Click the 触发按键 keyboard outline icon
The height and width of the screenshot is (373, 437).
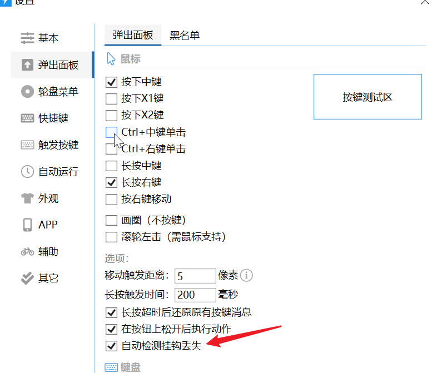click(27, 145)
